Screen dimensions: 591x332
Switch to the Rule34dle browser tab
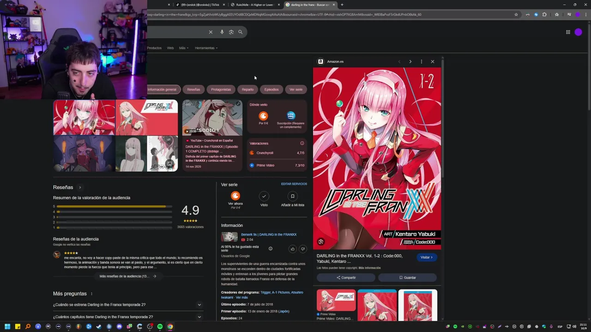coord(255,5)
